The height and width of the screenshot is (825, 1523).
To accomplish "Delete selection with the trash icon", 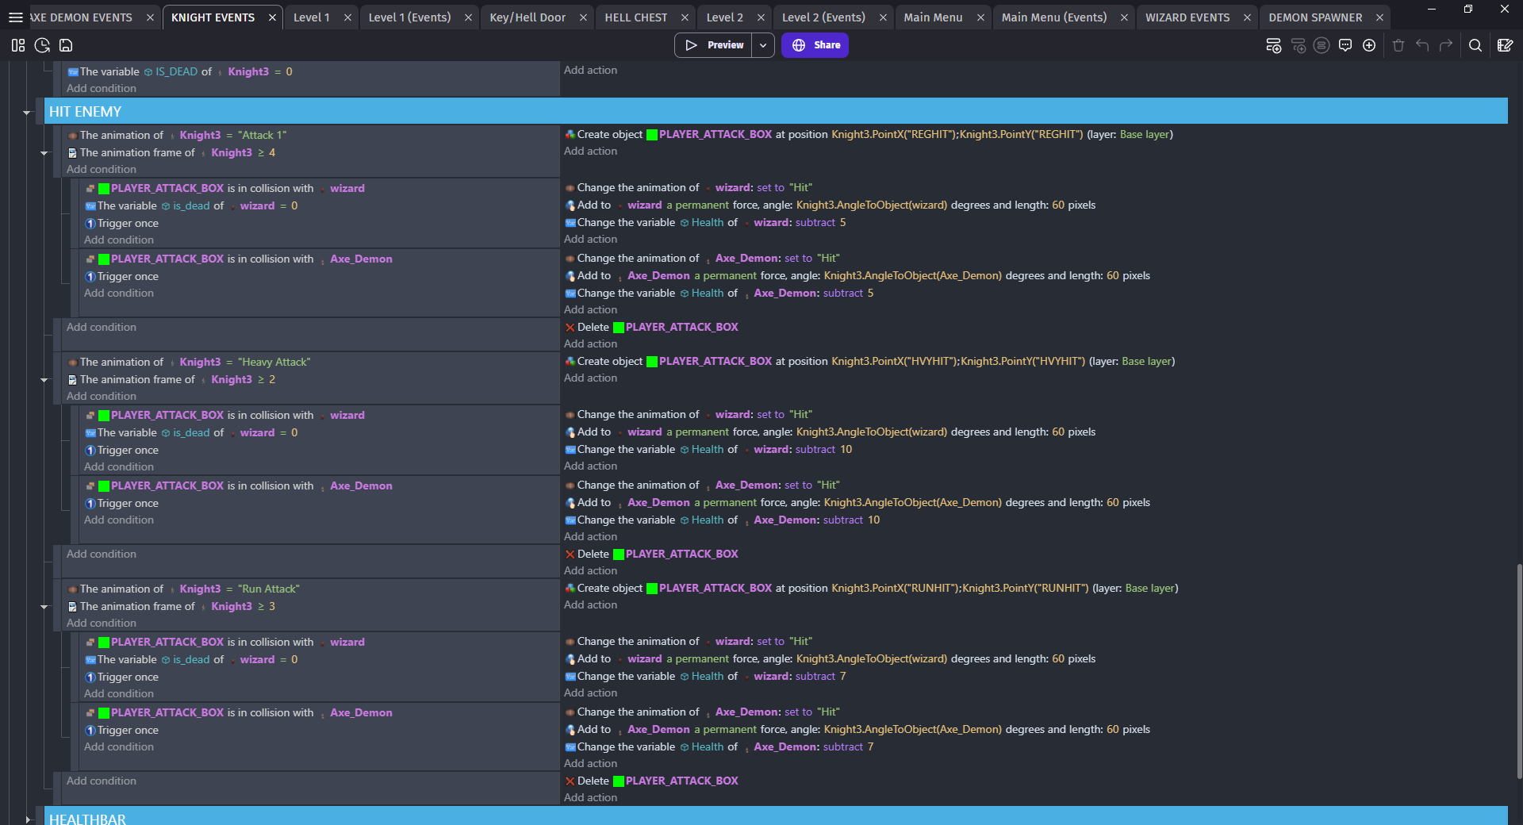I will (1398, 45).
